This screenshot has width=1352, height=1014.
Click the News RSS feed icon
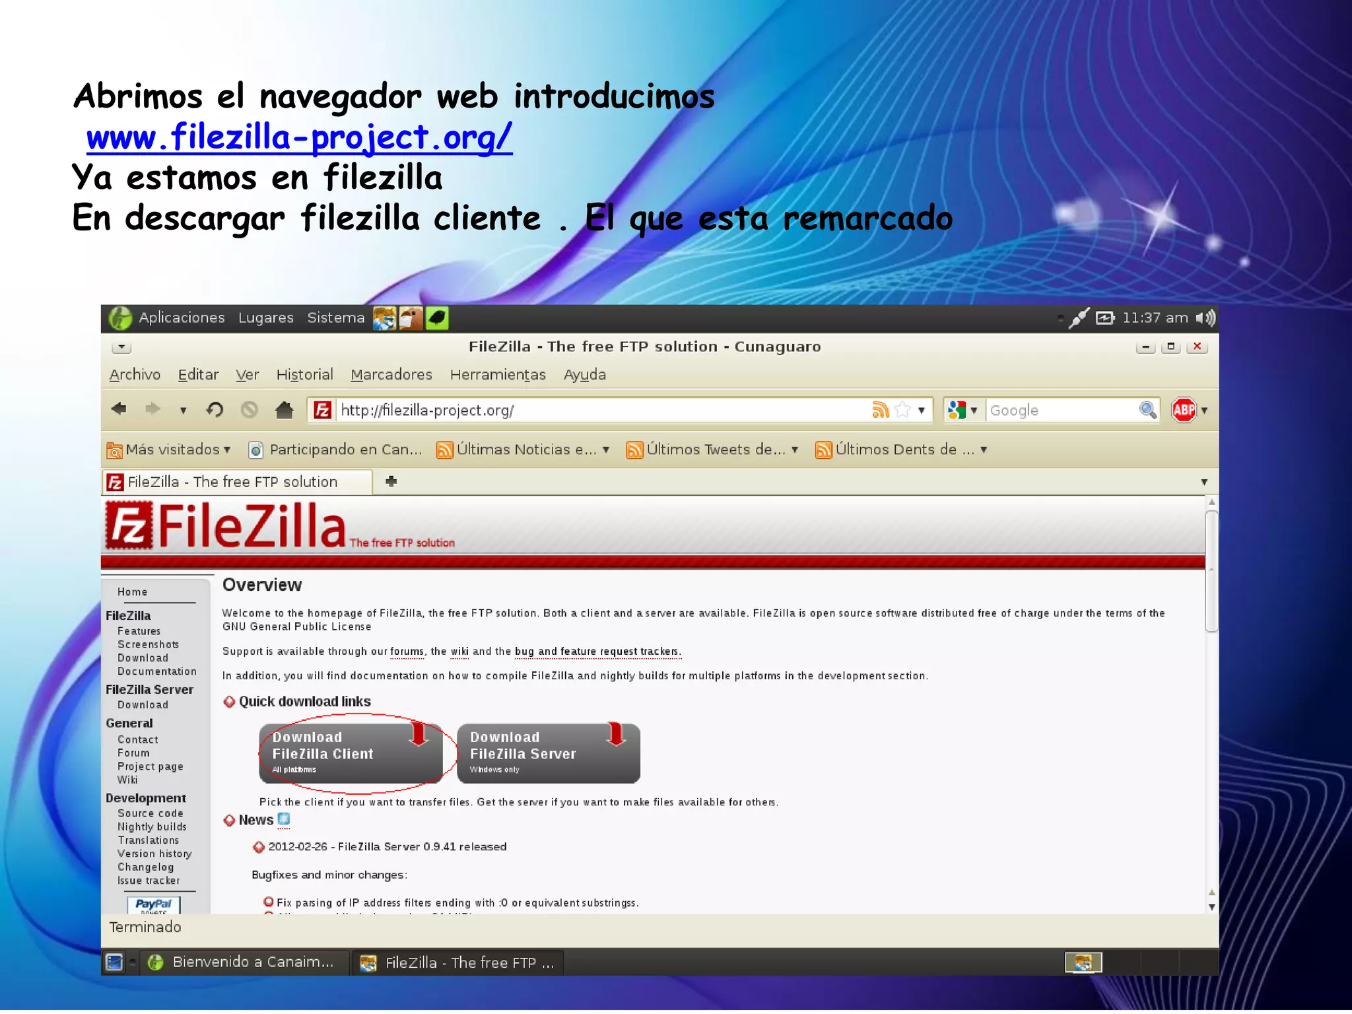[x=284, y=819]
